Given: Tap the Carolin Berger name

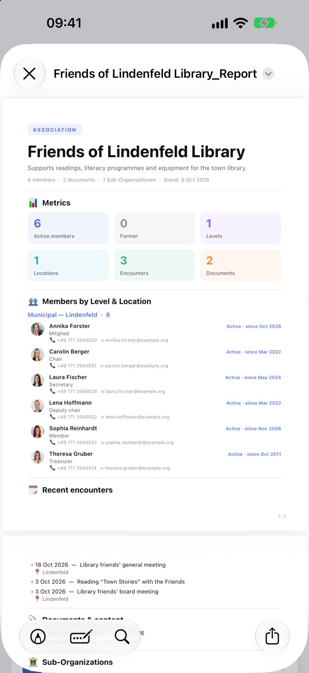Looking at the screenshot, I should 69,352.
